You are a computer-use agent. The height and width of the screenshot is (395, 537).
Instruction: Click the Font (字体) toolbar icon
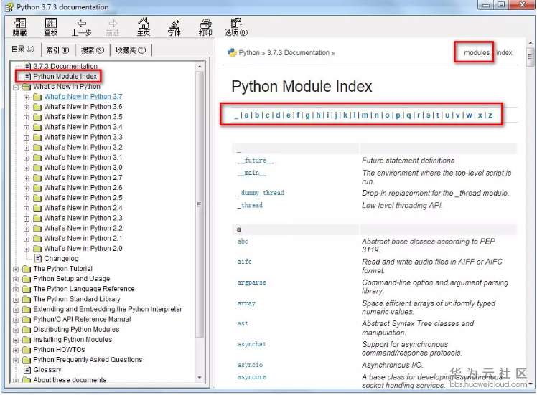click(174, 27)
